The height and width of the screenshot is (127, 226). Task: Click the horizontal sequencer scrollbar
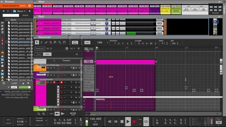(x=153, y=114)
